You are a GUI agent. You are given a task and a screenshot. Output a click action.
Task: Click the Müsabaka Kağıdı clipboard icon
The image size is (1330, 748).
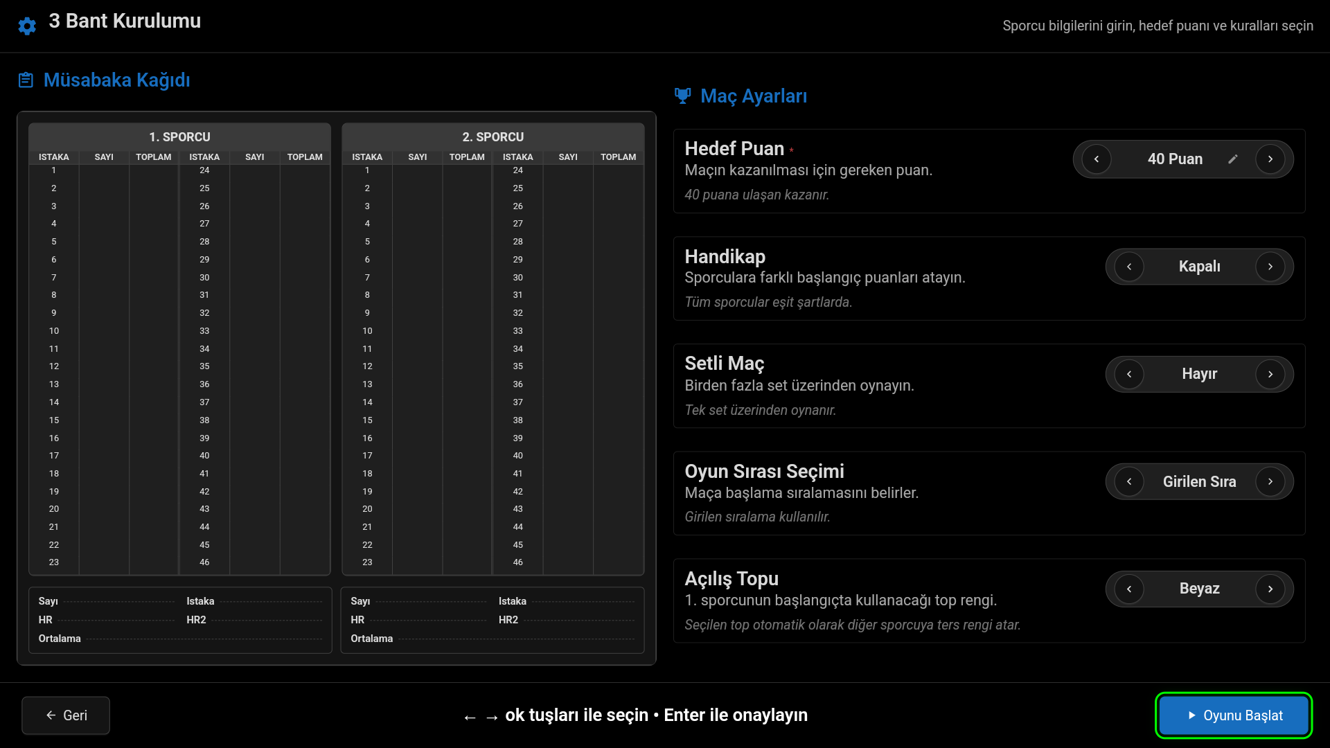(x=26, y=80)
